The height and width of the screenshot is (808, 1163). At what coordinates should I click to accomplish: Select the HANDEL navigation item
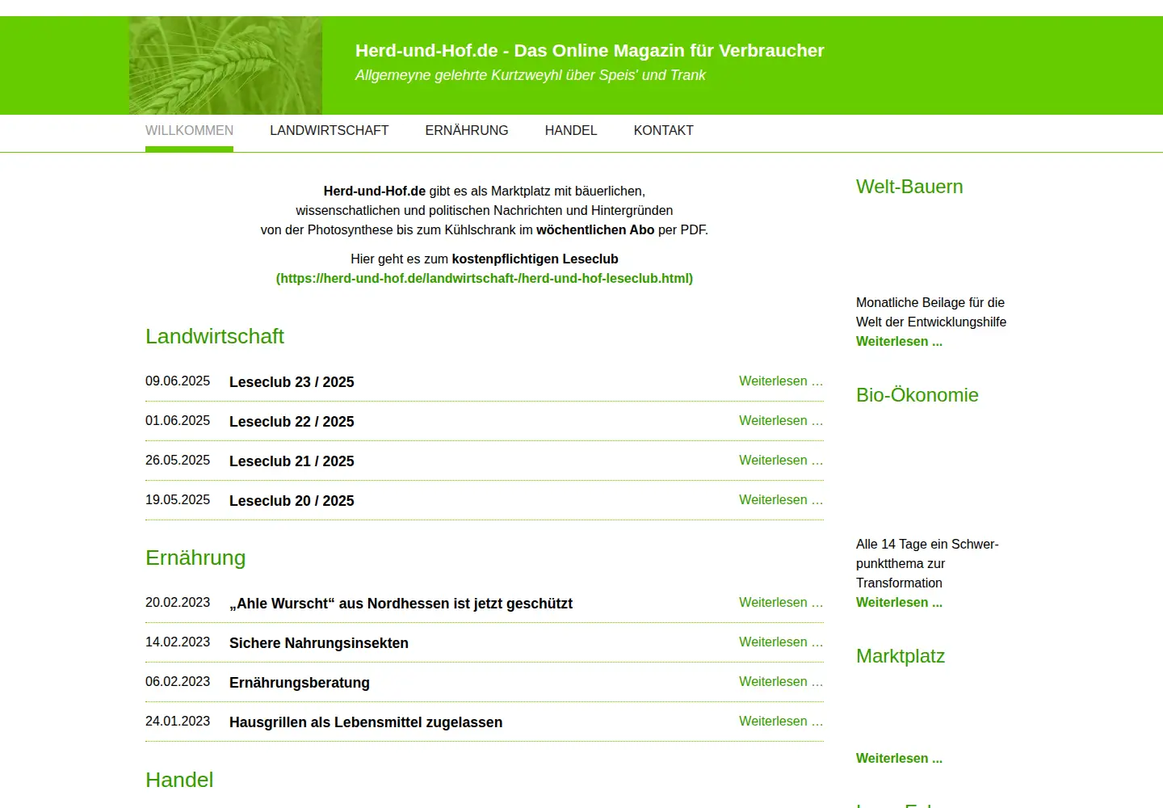click(571, 131)
